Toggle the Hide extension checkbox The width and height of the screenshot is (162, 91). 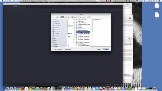53,49
